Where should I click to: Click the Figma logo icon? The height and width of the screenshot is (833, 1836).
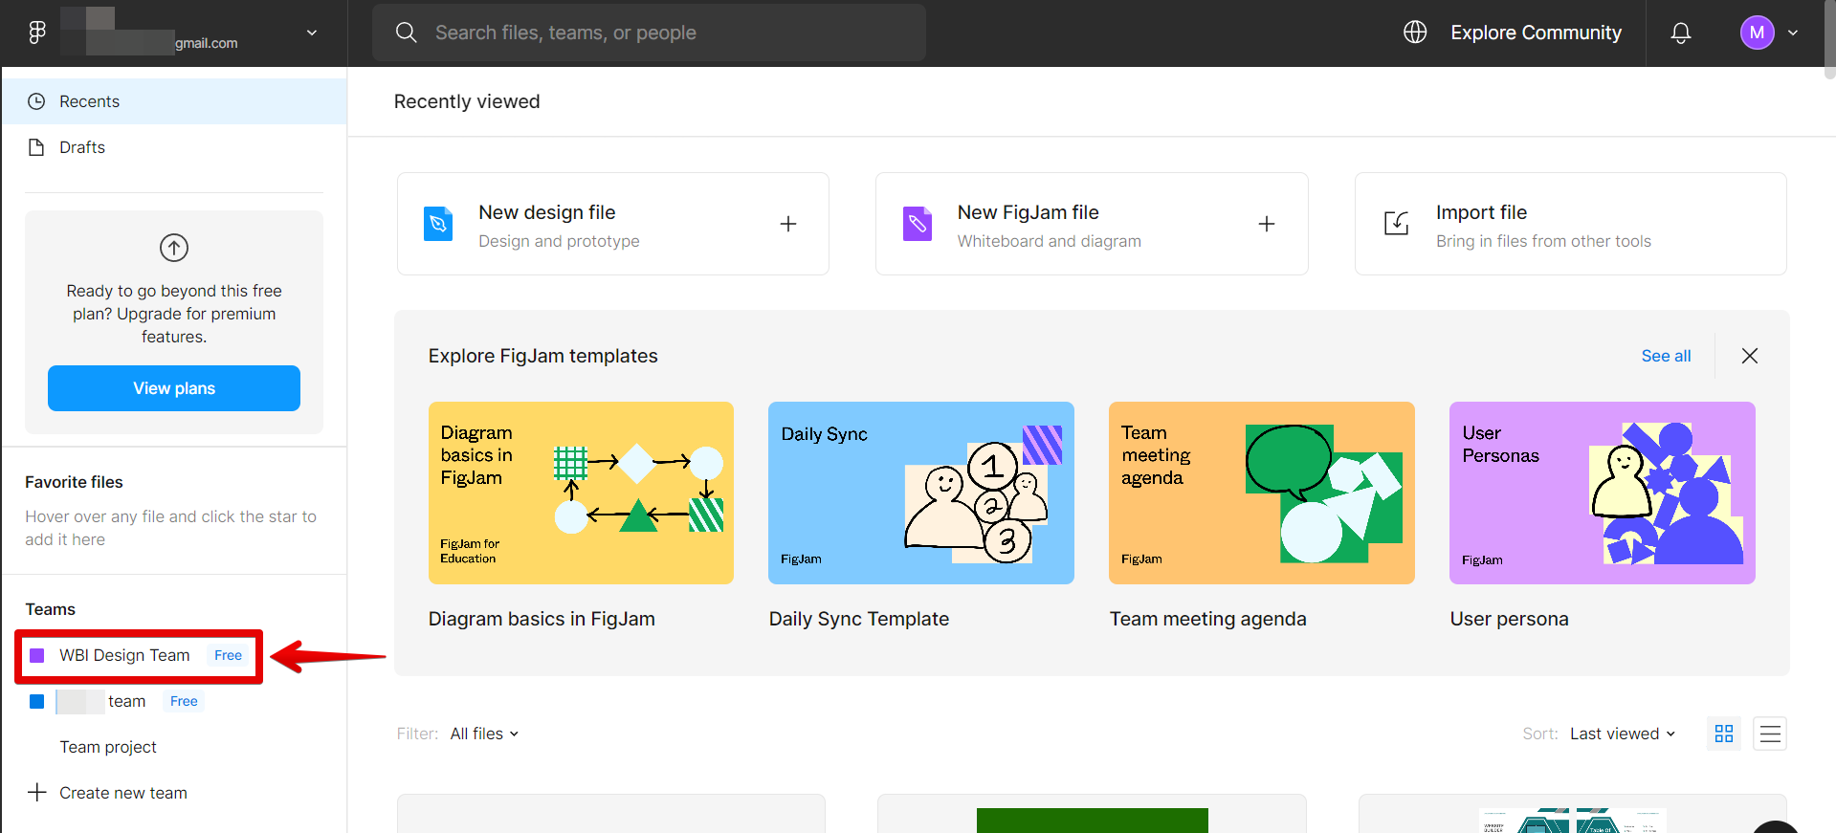[37, 33]
